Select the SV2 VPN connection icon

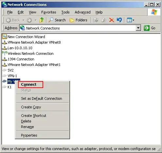click(x=5, y=70)
